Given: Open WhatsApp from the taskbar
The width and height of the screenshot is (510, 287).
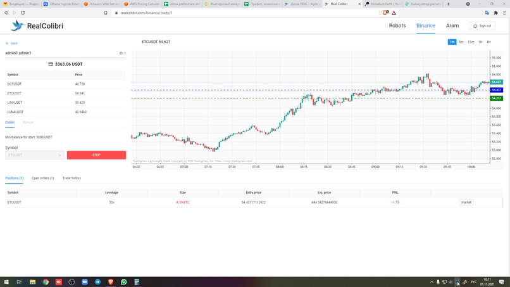Looking at the screenshot, I should point(123,282).
